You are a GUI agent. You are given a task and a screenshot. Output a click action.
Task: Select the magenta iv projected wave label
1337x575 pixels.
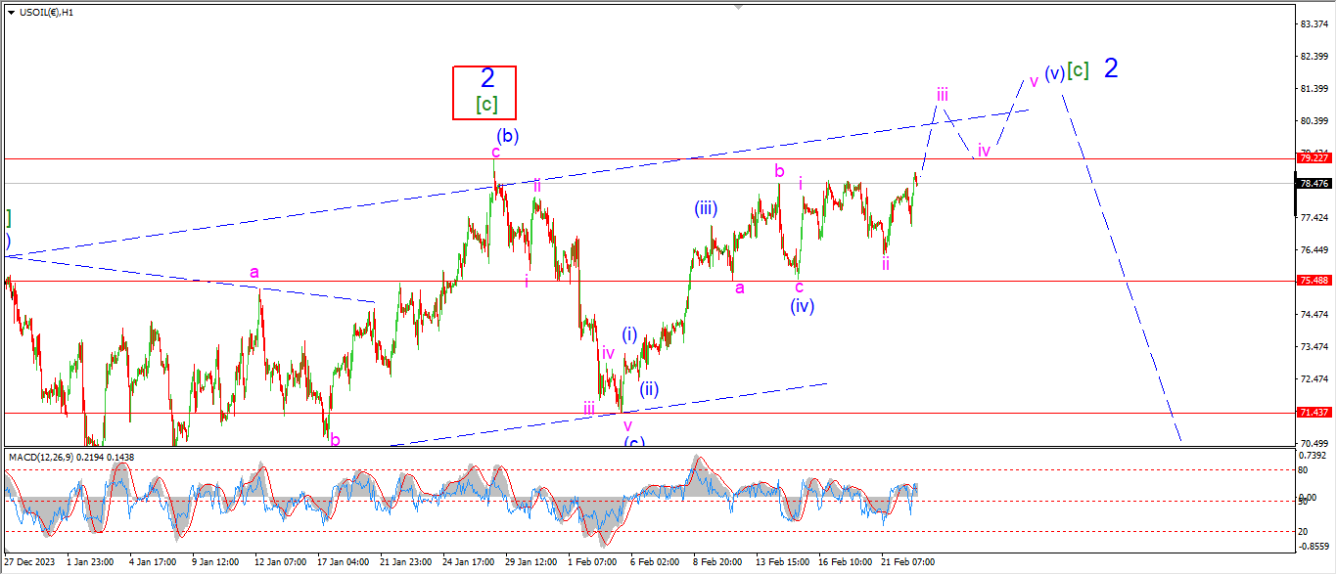(x=985, y=151)
